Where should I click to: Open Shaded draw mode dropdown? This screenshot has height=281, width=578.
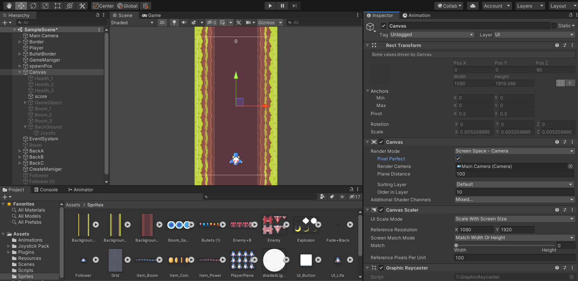[132, 22]
